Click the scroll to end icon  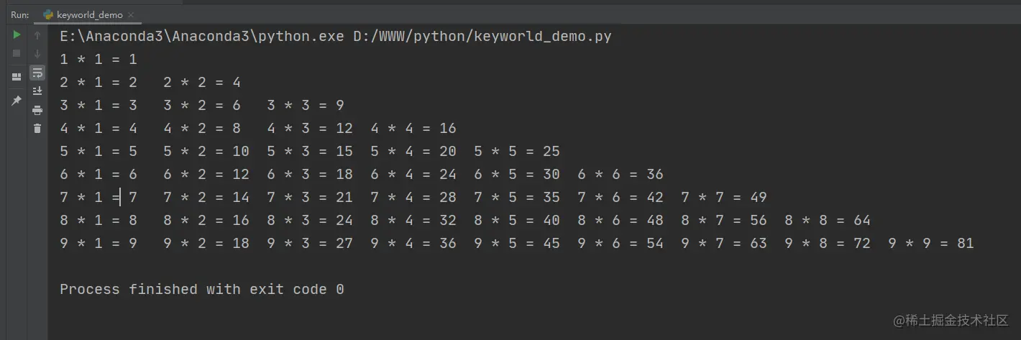[x=37, y=91]
